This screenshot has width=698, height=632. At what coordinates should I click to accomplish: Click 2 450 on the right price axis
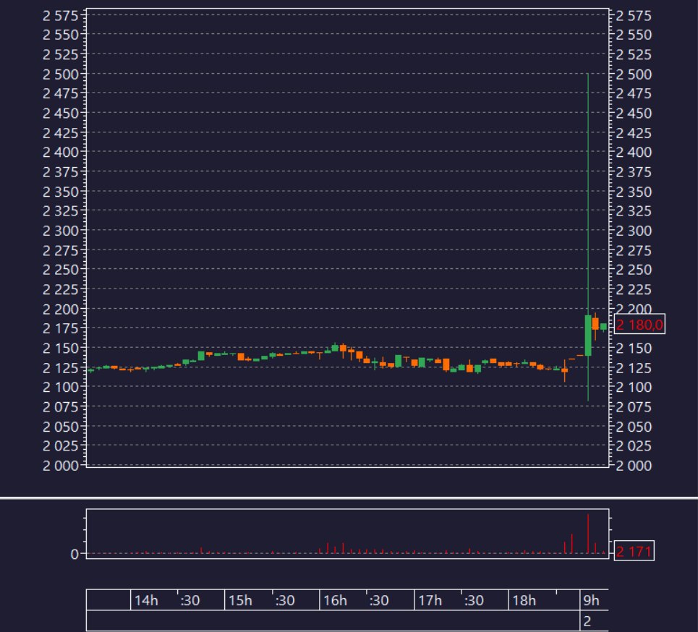pyautogui.click(x=634, y=113)
